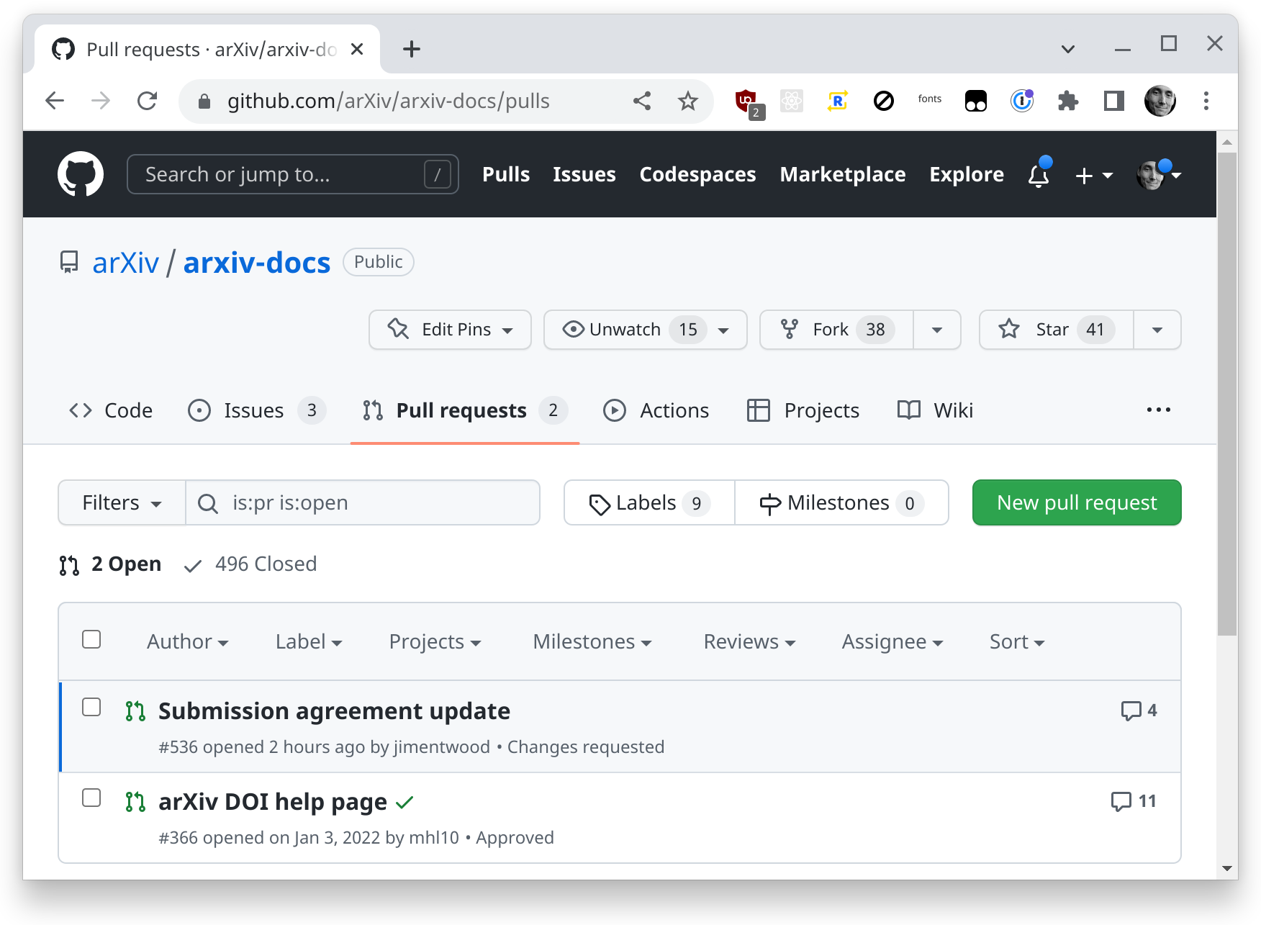This screenshot has width=1261, height=925.
Task: Close the Pull requests browser tab
Action: (x=357, y=49)
